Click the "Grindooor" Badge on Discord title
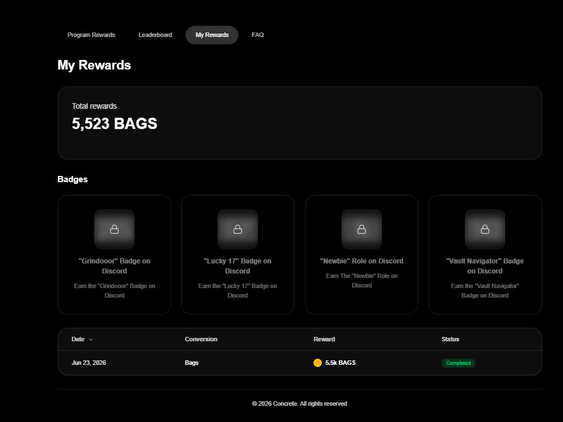The image size is (563, 422). click(x=114, y=266)
